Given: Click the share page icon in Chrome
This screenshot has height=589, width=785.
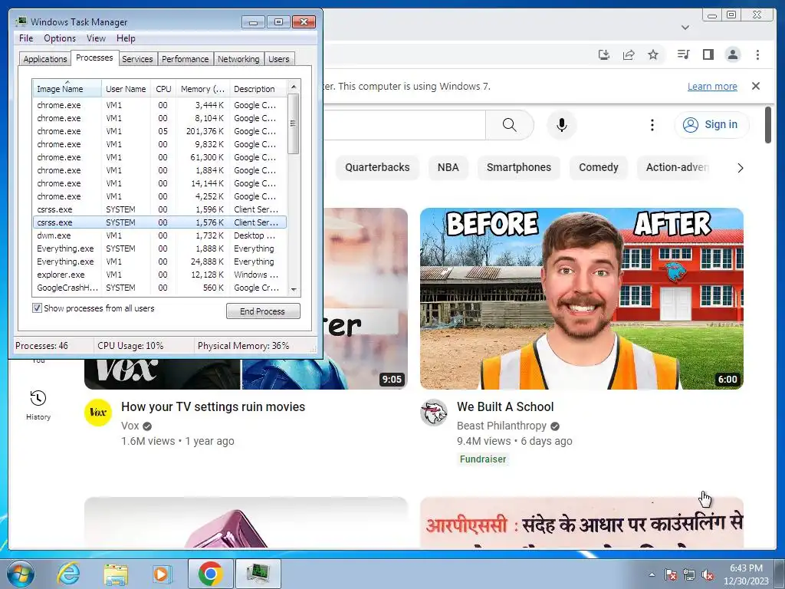Looking at the screenshot, I should tap(629, 54).
